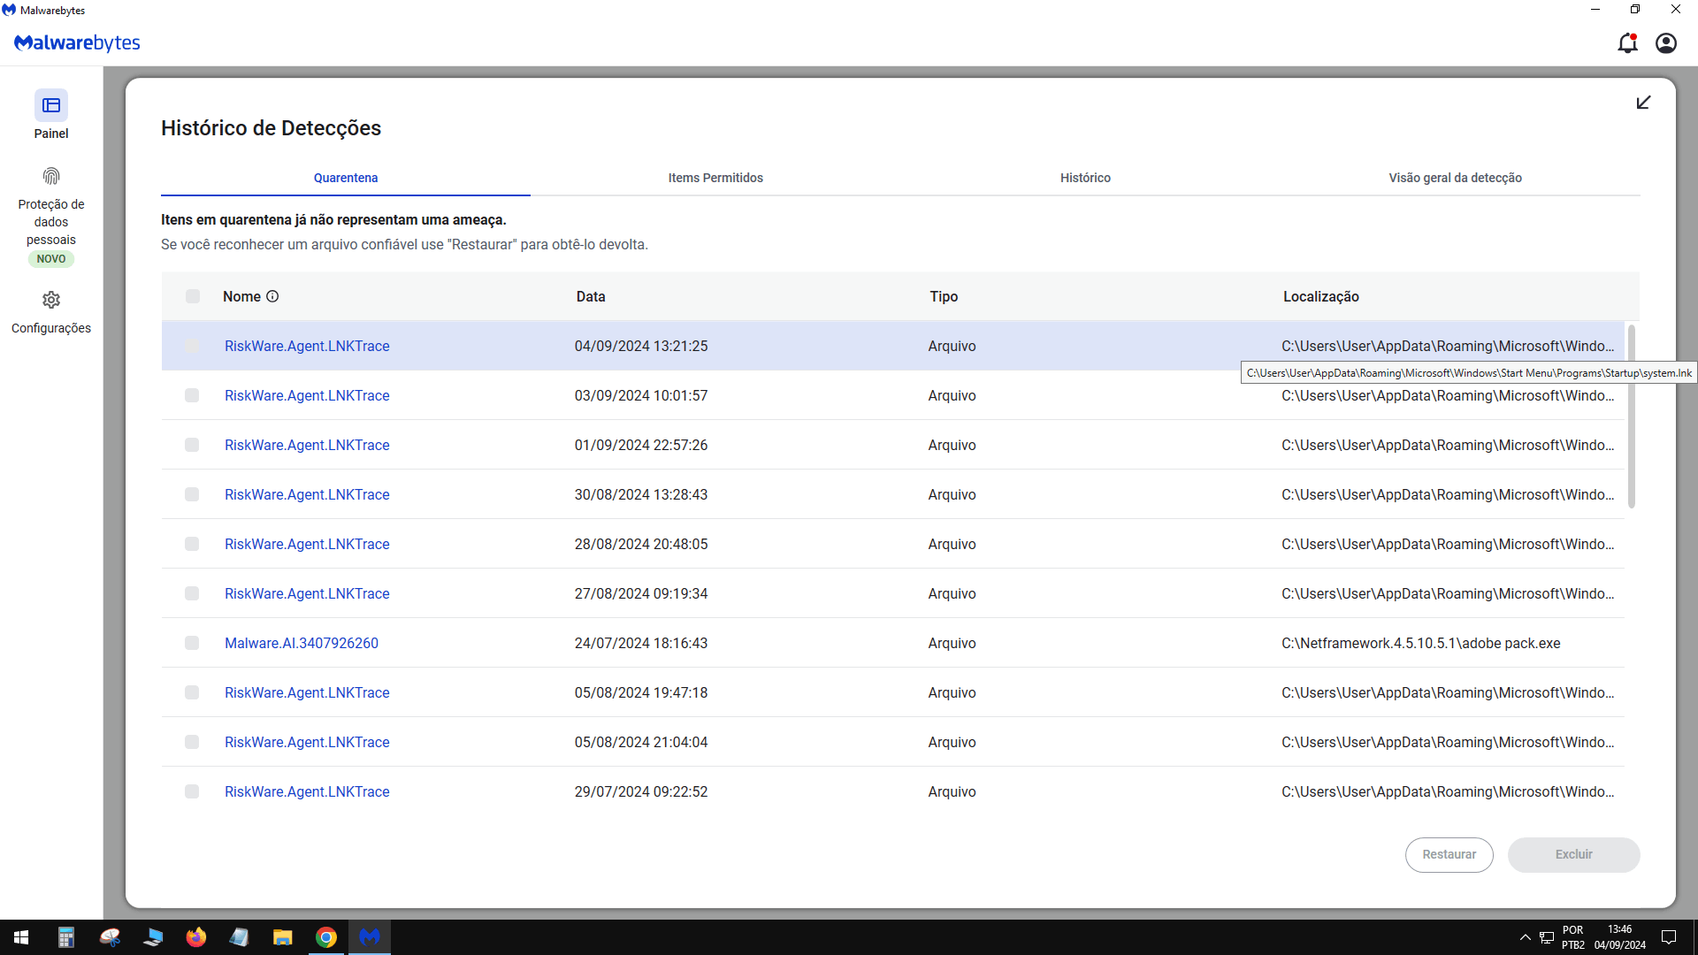Image resolution: width=1698 pixels, height=955 pixels.
Task: Tick checkbox for 27/08/2024 09:19:34 detection
Action: (192, 593)
